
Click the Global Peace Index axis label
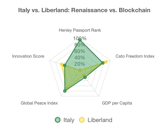pyautogui.click(x=39, y=103)
